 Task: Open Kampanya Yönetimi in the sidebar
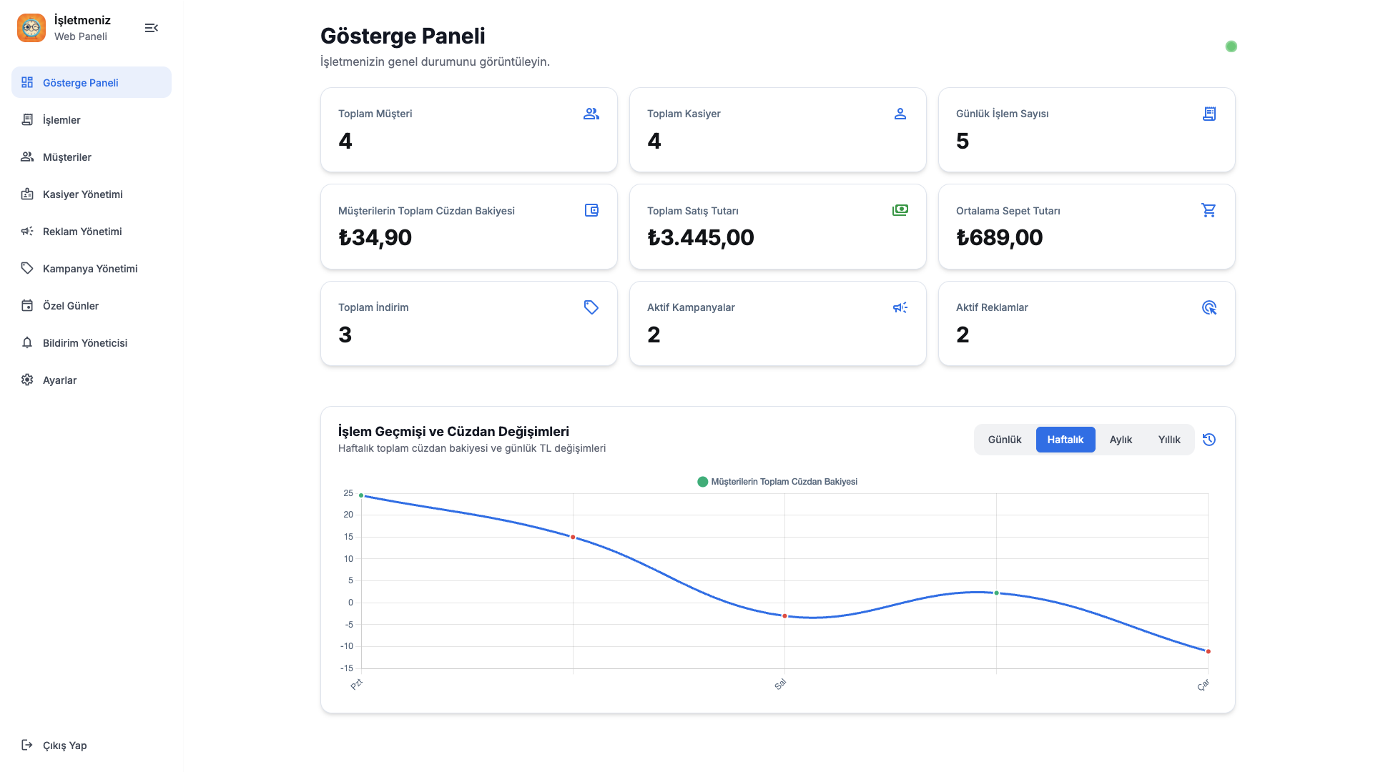pos(89,269)
